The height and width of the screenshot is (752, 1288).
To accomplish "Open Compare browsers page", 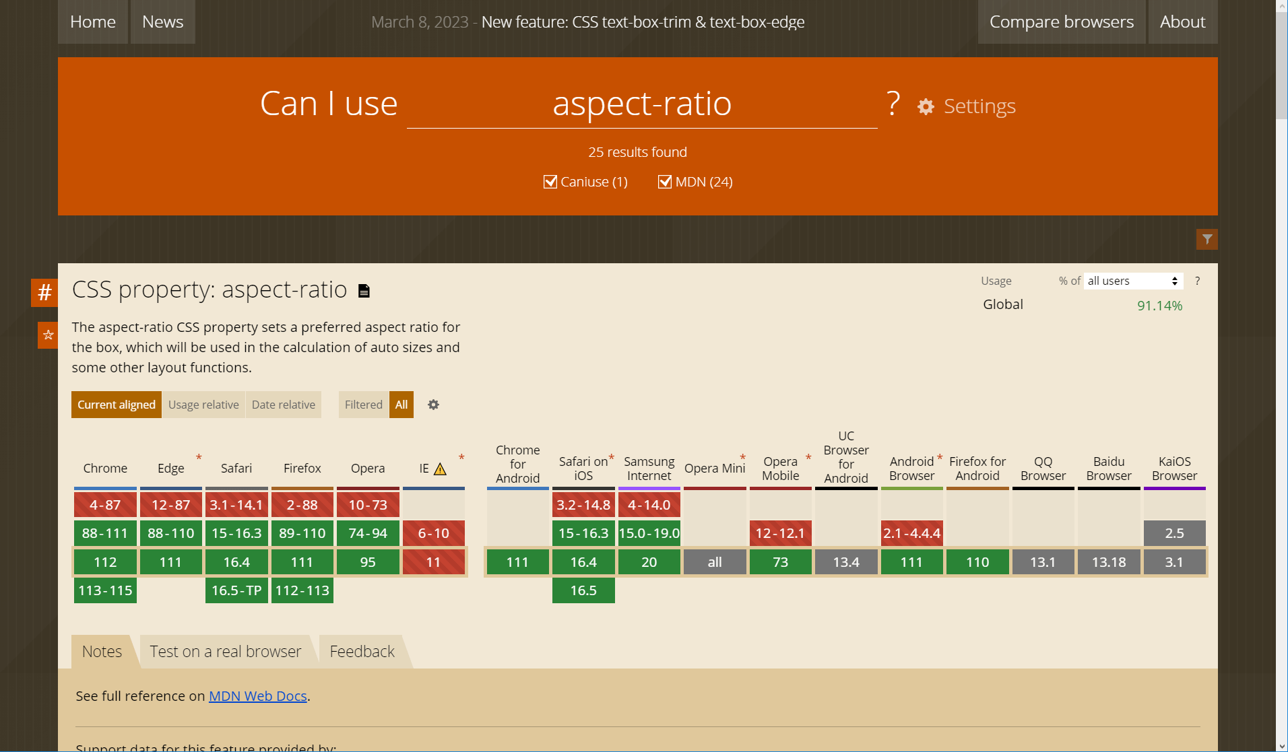I will 1062,22.
